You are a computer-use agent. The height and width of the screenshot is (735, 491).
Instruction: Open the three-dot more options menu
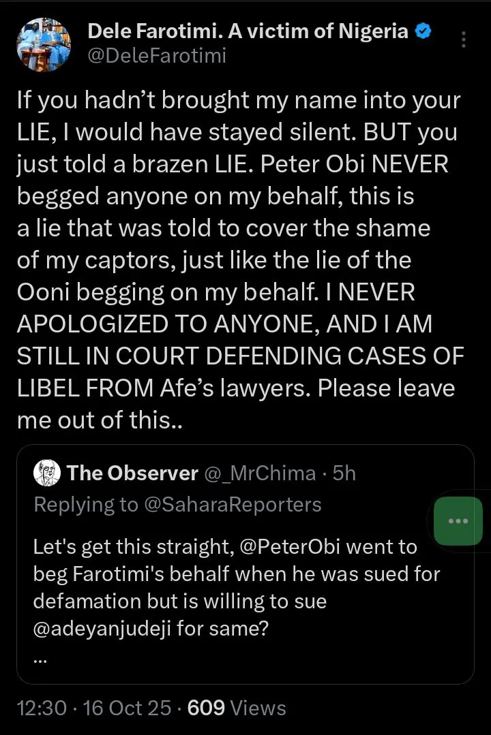tap(464, 40)
